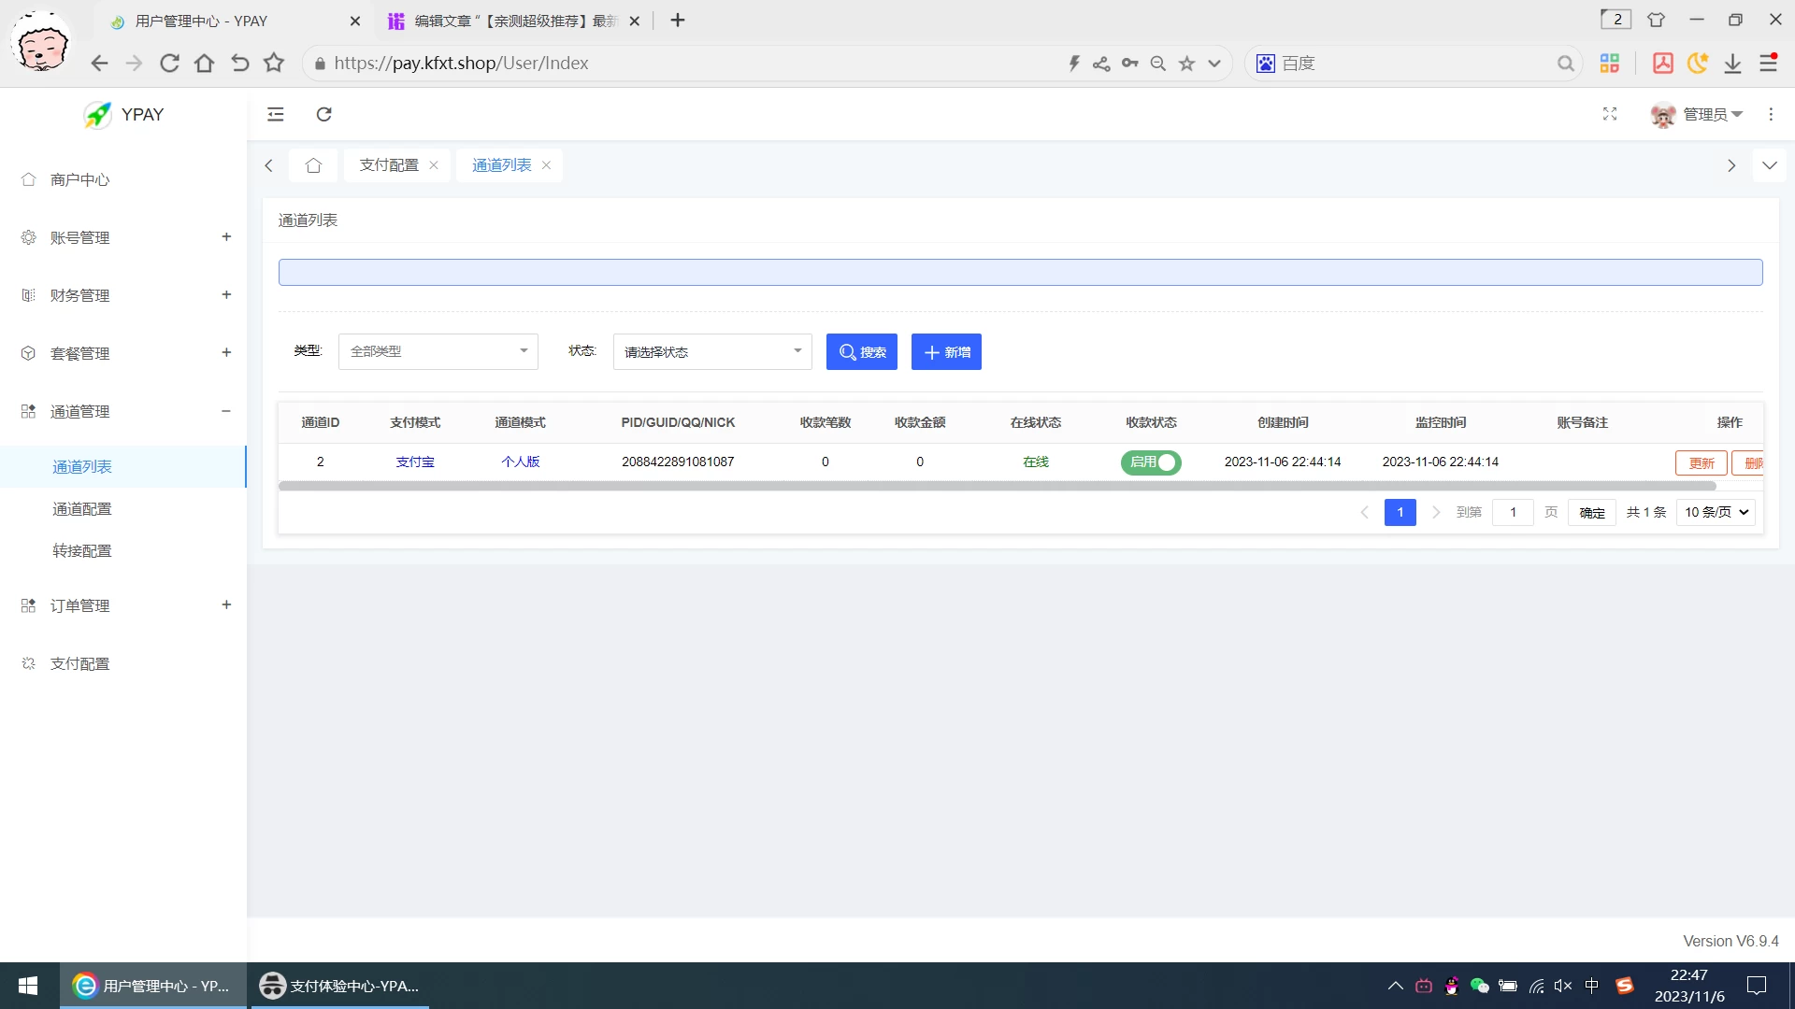Image resolution: width=1795 pixels, height=1009 pixels.
Task: Focus the go-to page number field
Action: tap(1513, 512)
